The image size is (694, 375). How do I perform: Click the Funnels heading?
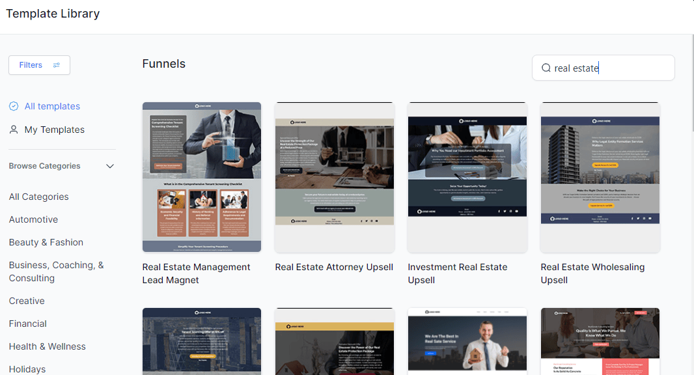164,64
